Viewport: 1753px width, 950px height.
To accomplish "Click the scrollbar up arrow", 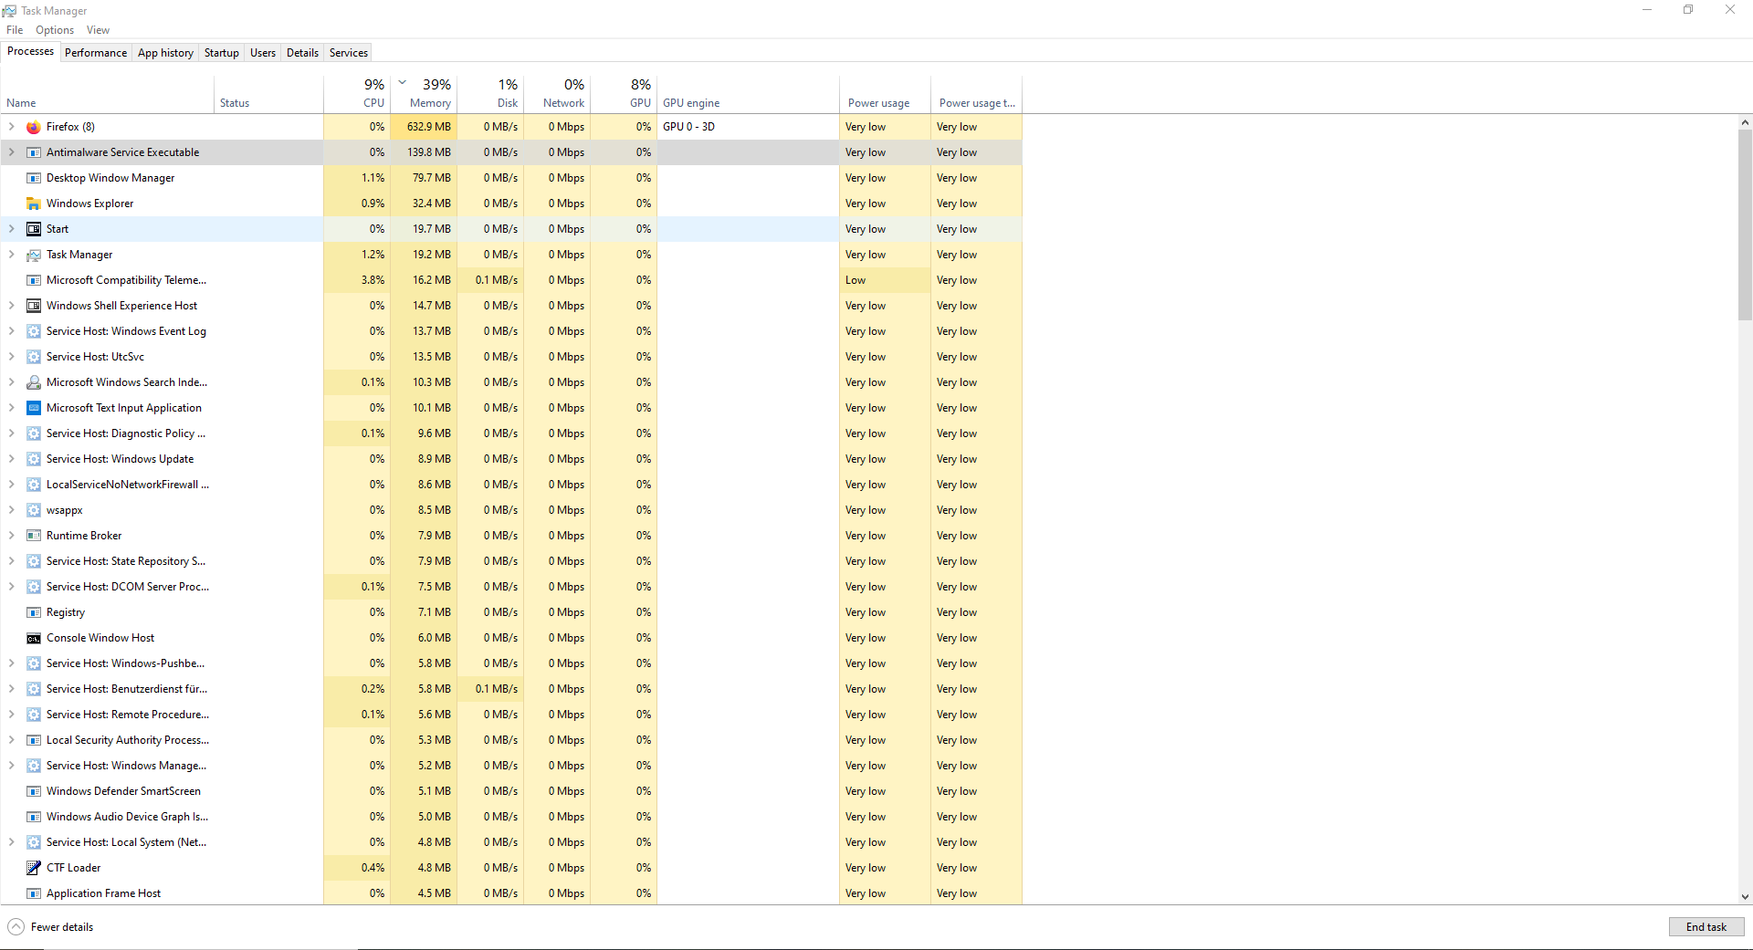I will click(x=1745, y=122).
